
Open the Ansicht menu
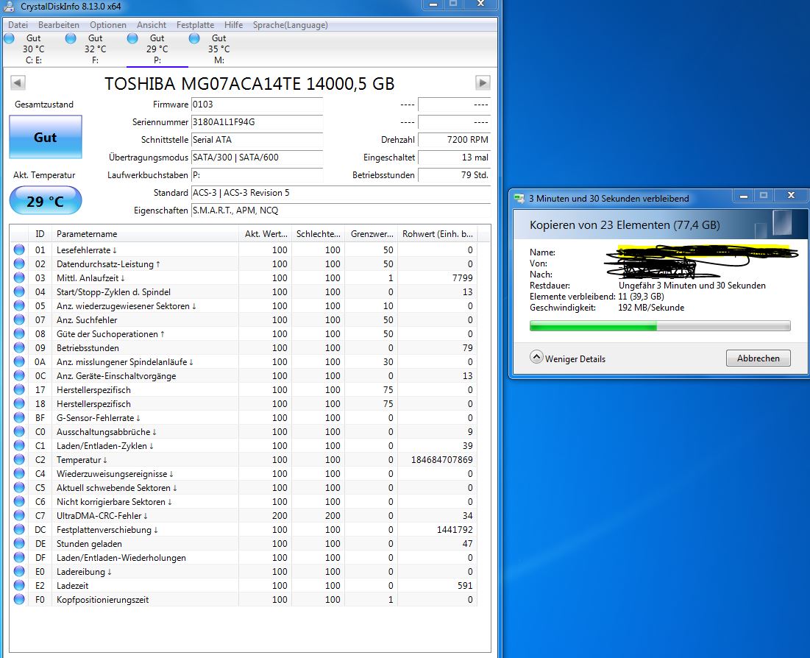click(152, 25)
